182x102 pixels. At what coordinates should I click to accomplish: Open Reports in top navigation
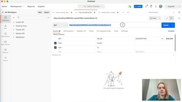pyautogui.click(x=31, y=7)
